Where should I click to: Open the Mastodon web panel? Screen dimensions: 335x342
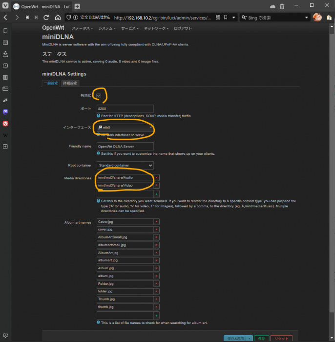click(x=5, y=112)
